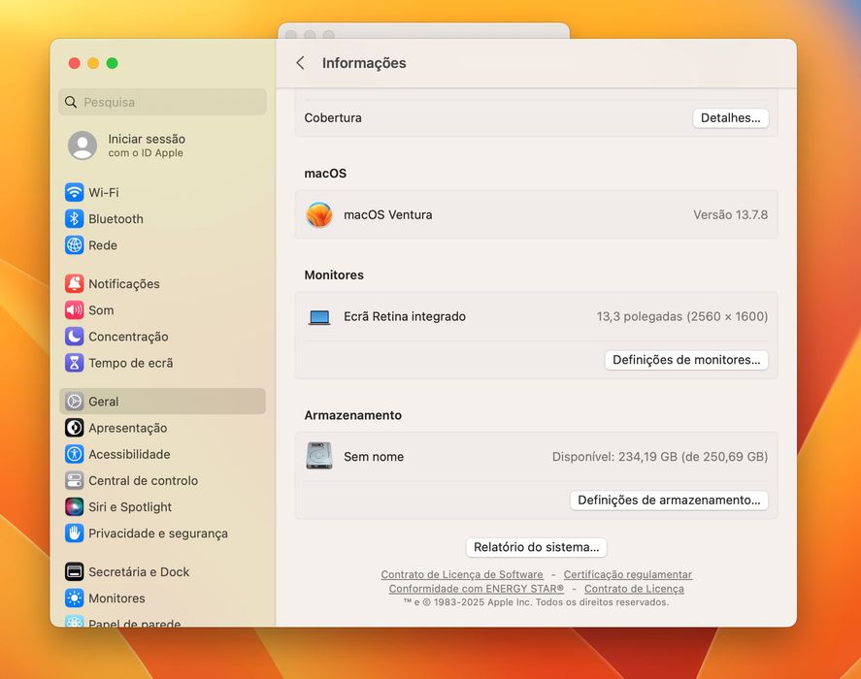Image resolution: width=861 pixels, height=679 pixels.
Task: Click the user avatar icon for Apple ID
Action: coord(83,145)
